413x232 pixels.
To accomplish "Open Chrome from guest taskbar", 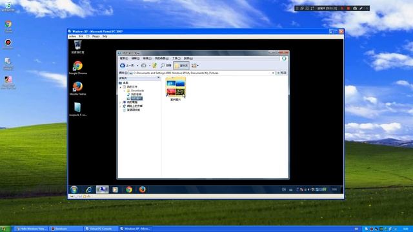I will (129, 189).
